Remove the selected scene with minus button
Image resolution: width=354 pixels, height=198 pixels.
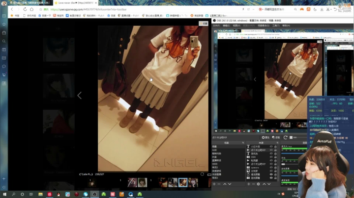(219, 184)
